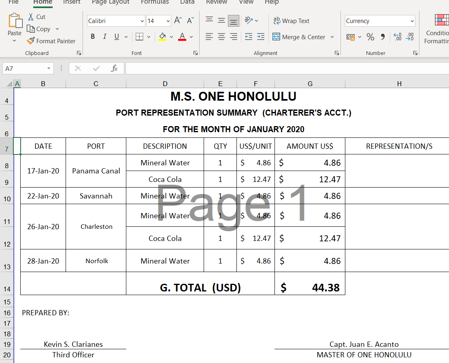Toggle Merge & Center
449x363 pixels.
click(299, 37)
